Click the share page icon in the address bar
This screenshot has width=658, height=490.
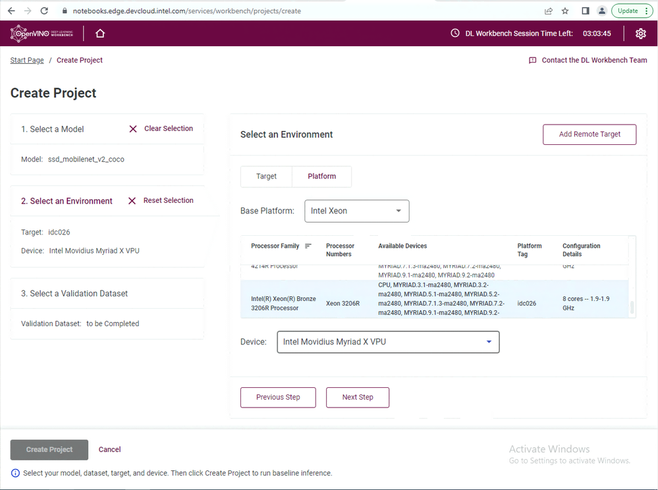(549, 11)
